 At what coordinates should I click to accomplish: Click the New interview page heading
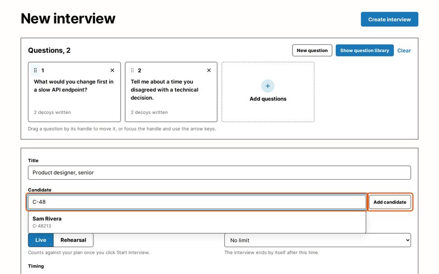(68, 19)
